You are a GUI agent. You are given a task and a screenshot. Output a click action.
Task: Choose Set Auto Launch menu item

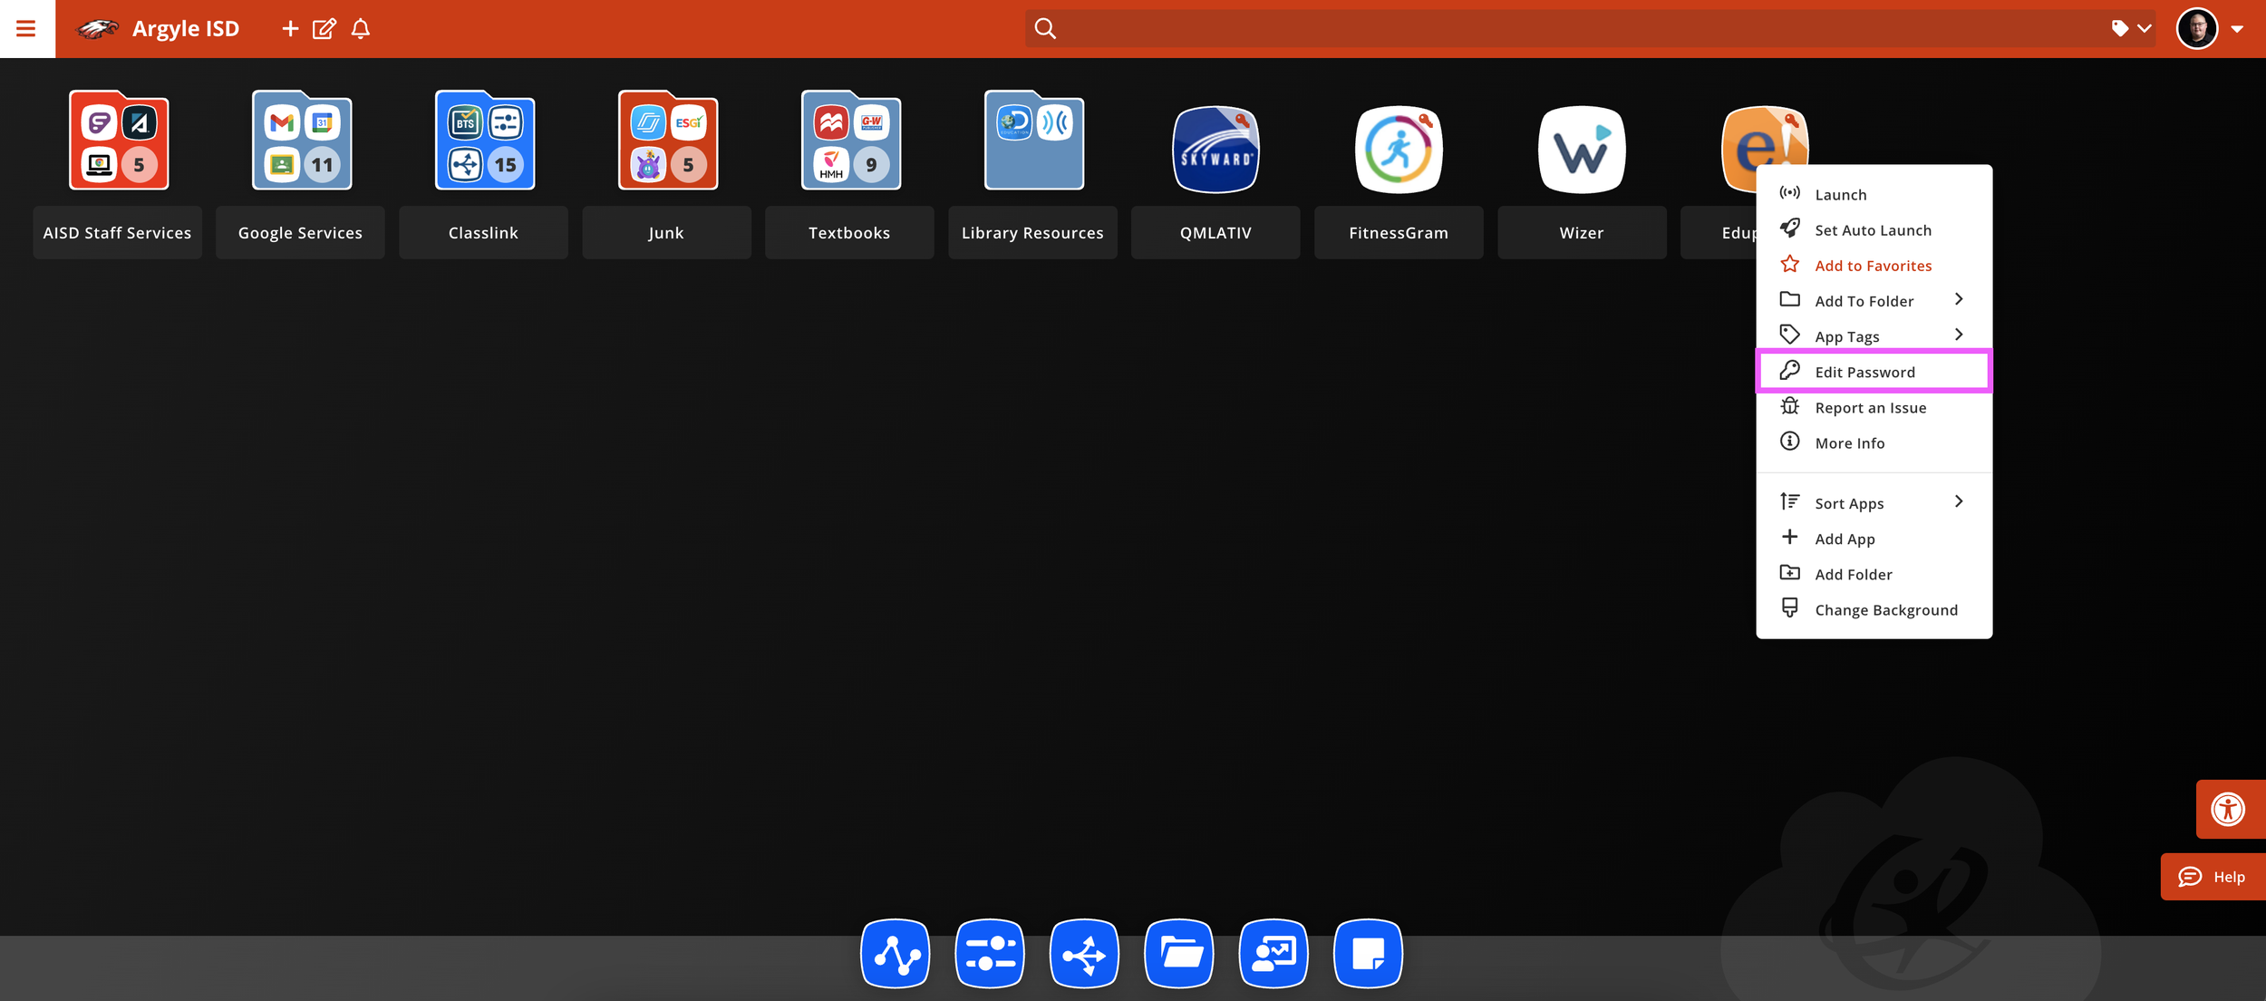(x=1873, y=230)
